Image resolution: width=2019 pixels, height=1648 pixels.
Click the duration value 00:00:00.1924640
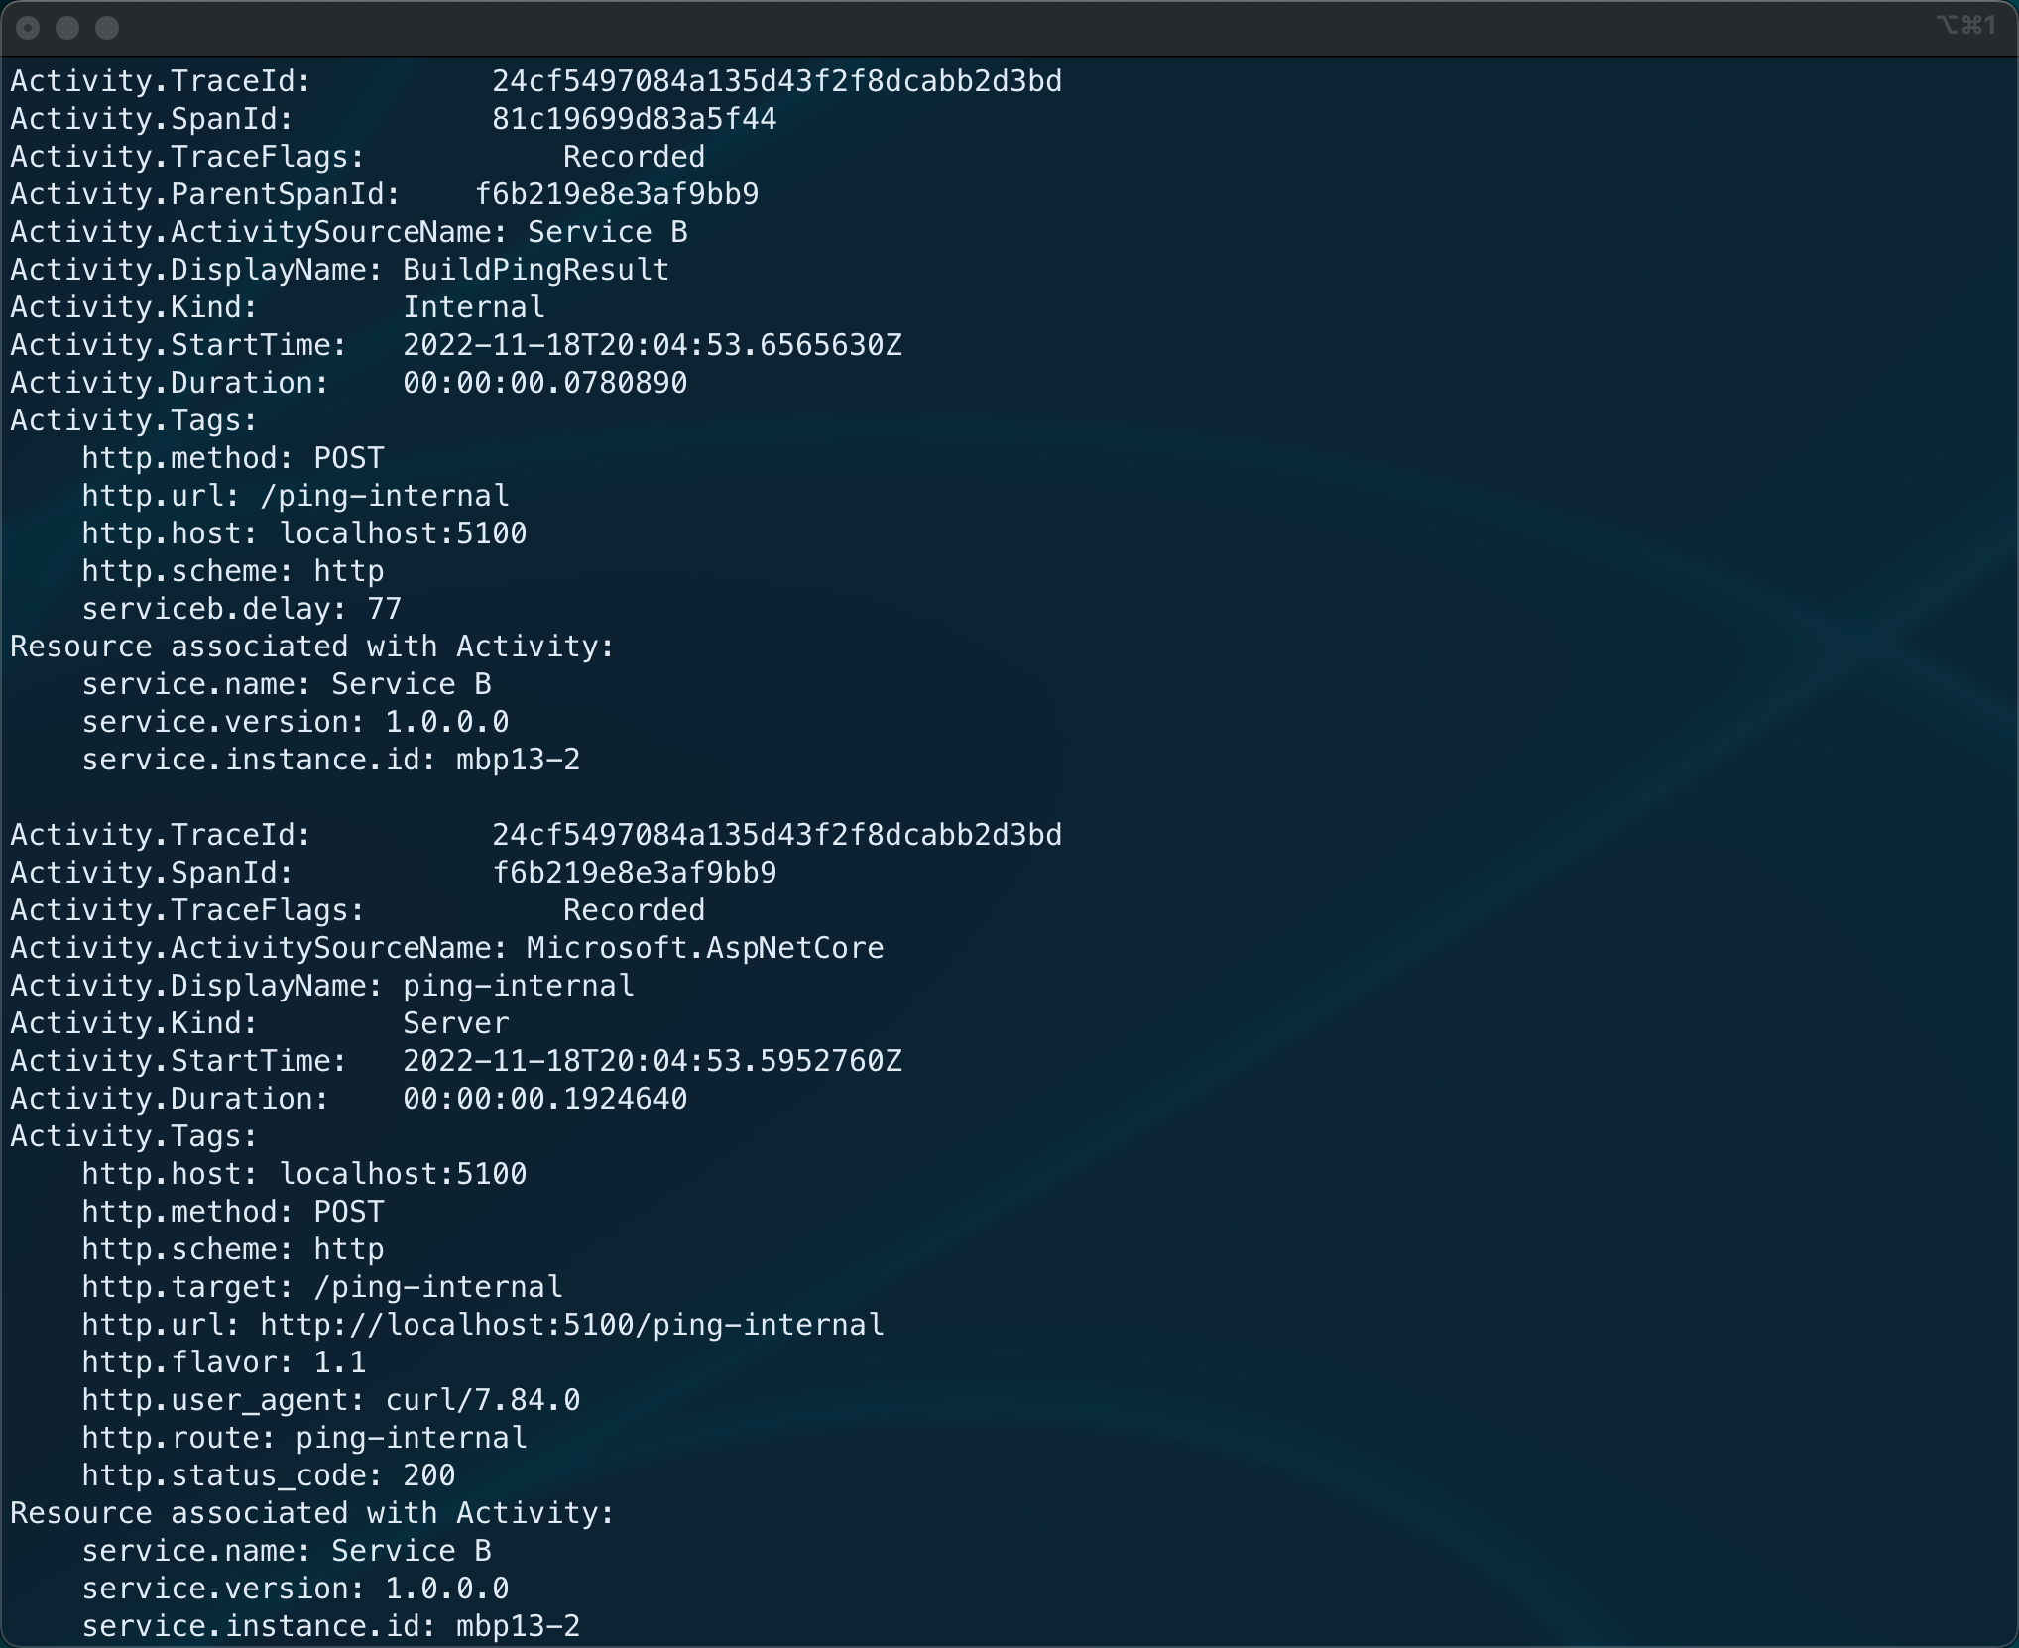(544, 1099)
